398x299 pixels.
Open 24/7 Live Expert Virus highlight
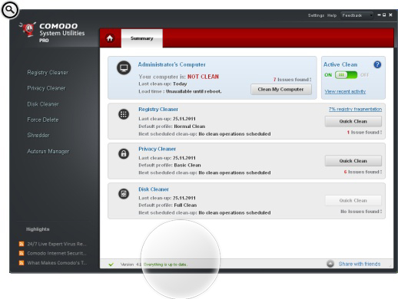point(57,244)
